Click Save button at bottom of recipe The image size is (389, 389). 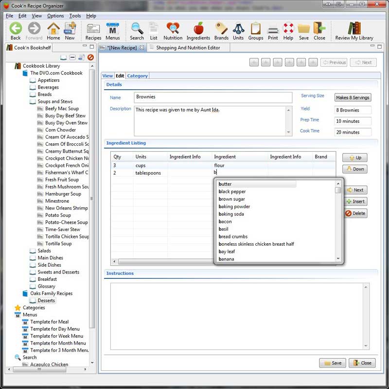pyautogui.click(x=333, y=363)
